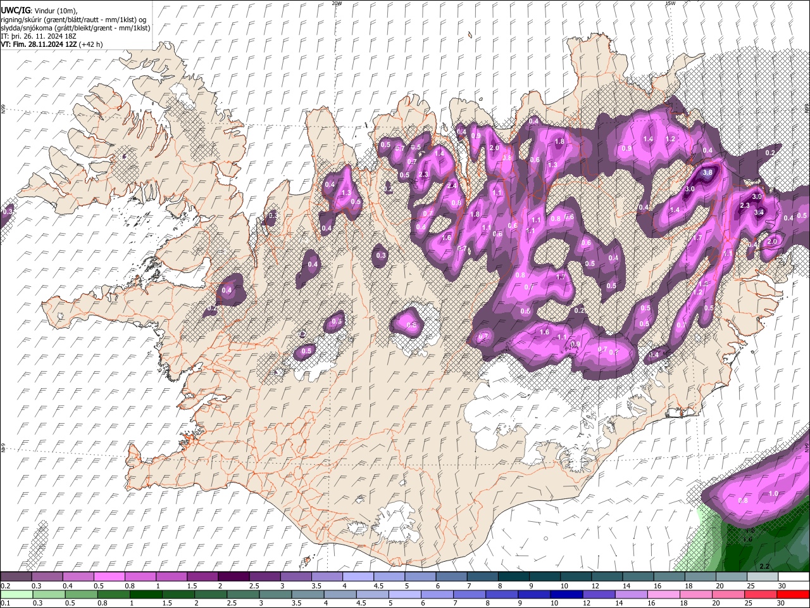Select the 'VT: Fim. 28.11.2024 12Z (+42 h)' line
The width and height of the screenshot is (810, 608).
click(52, 44)
